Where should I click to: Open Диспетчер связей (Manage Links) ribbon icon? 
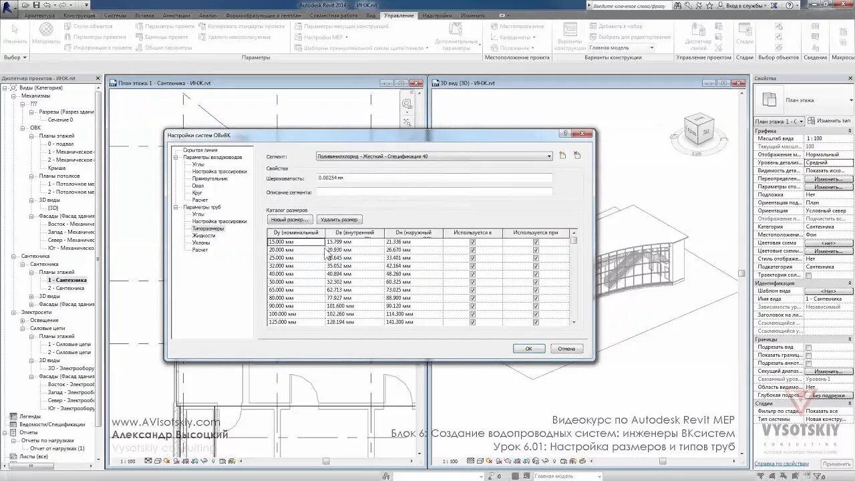(x=699, y=36)
